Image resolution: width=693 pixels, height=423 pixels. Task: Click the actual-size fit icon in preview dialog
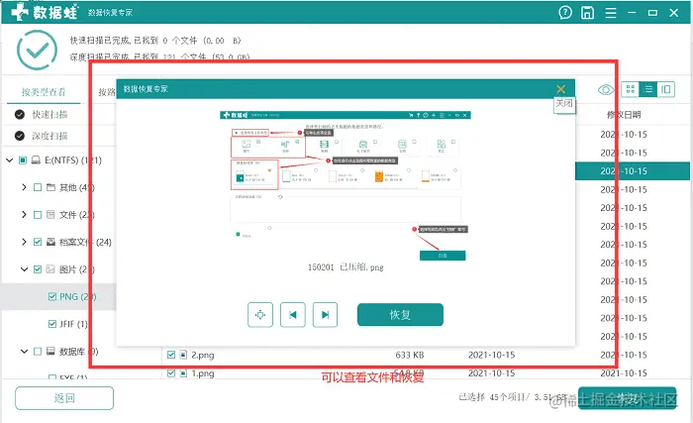[260, 315]
